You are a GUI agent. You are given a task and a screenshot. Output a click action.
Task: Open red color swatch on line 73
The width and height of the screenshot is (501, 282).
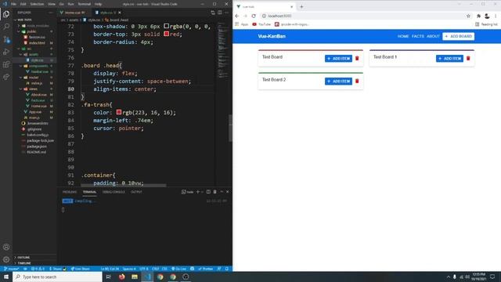click(167, 34)
